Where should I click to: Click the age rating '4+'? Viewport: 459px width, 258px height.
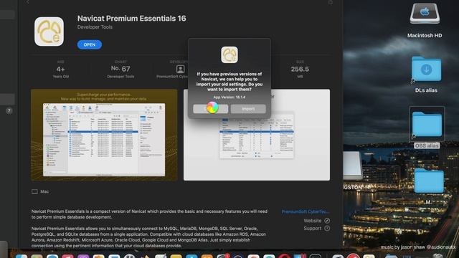[x=60, y=70]
